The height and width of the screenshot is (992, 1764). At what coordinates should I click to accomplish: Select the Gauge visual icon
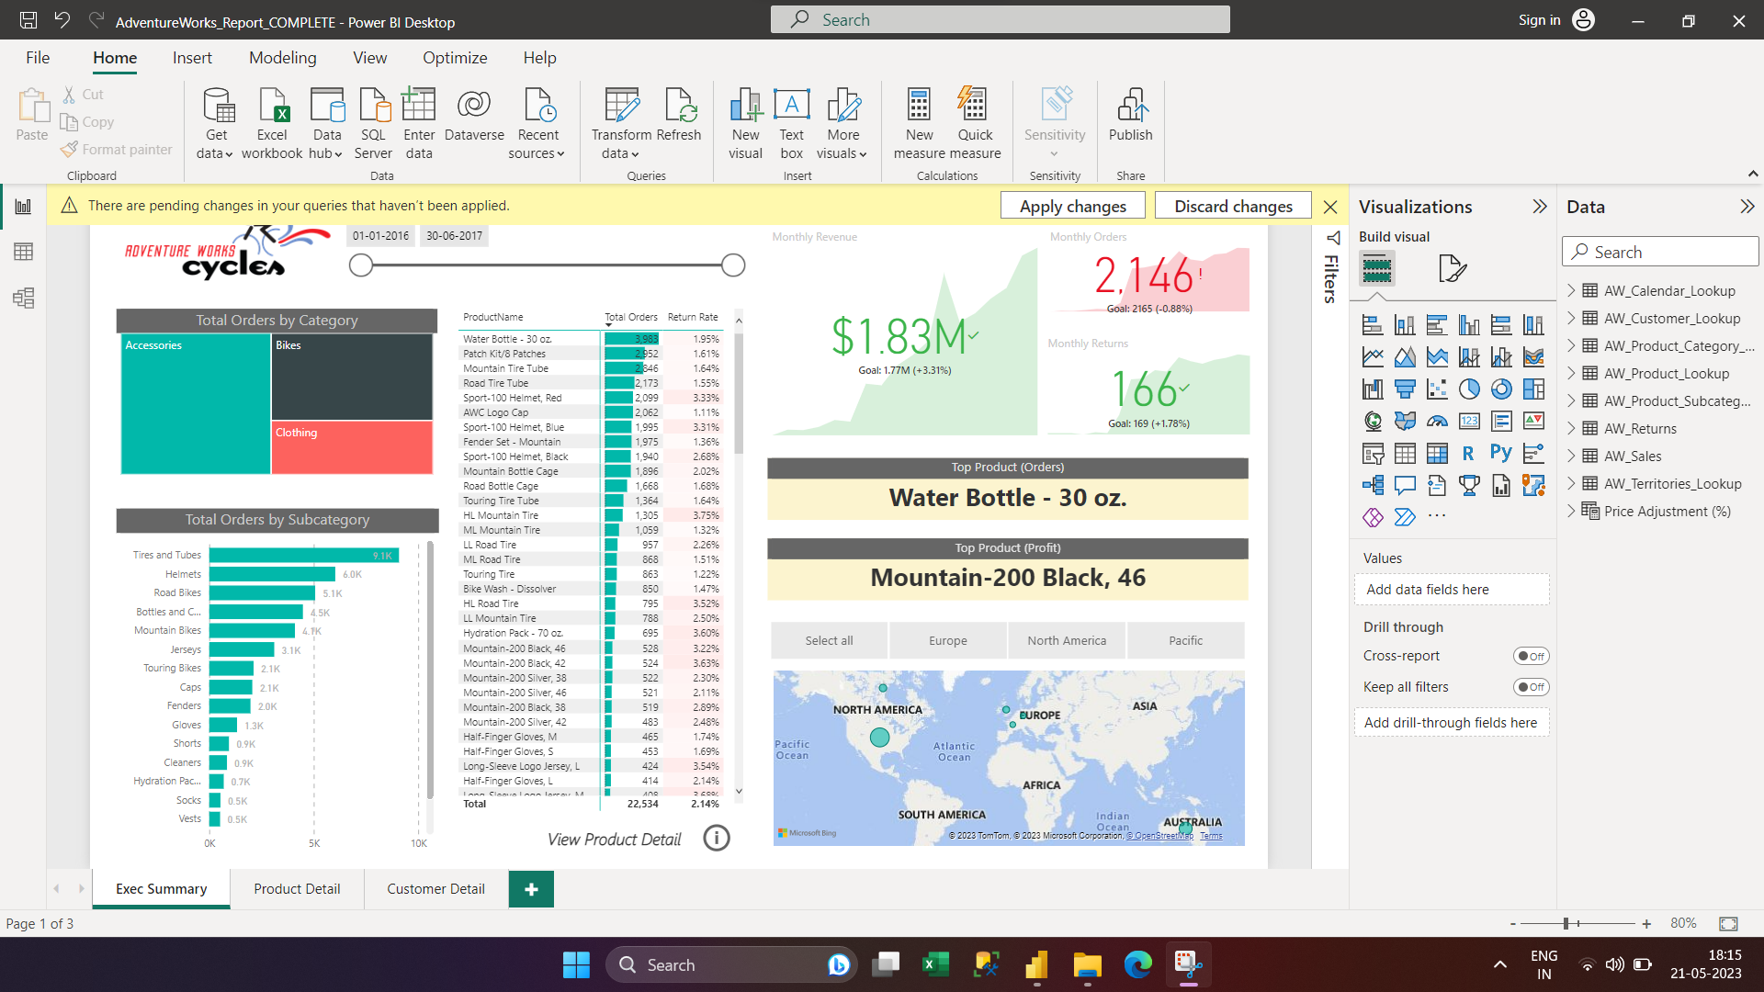[1437, 422]
